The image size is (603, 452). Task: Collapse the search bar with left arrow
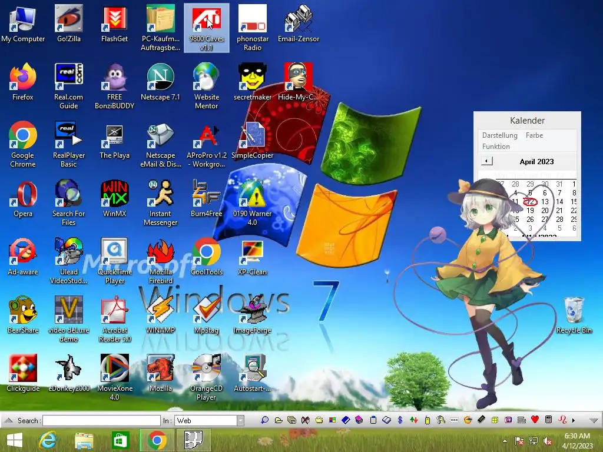9,420
